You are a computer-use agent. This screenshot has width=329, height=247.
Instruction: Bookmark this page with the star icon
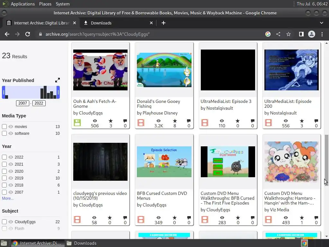289,34
